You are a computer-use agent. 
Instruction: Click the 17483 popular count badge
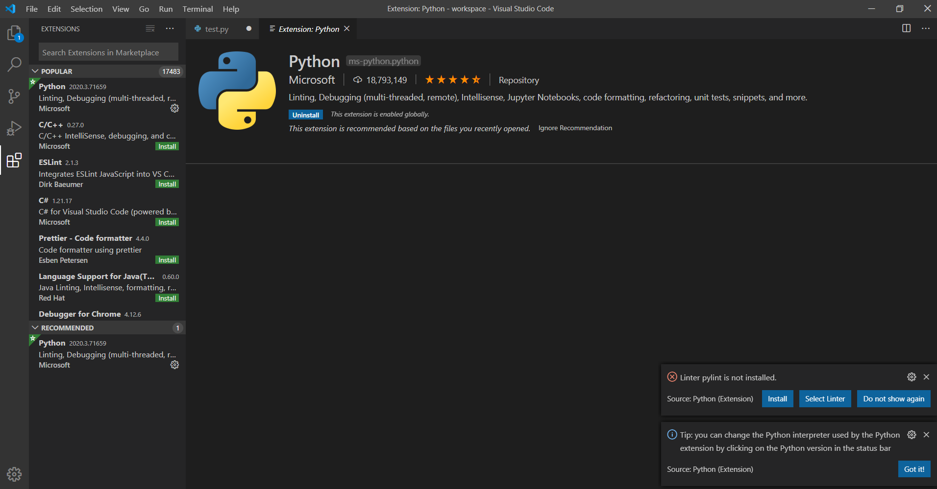pyautogui.click(x=171, y=71)
